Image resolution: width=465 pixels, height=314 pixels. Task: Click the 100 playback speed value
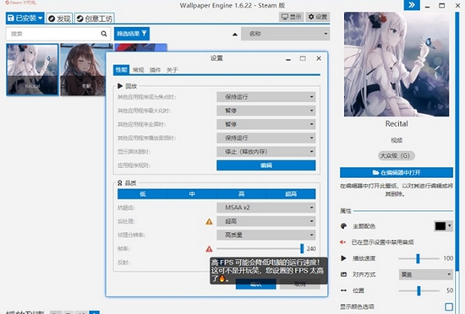click(448, 258)
